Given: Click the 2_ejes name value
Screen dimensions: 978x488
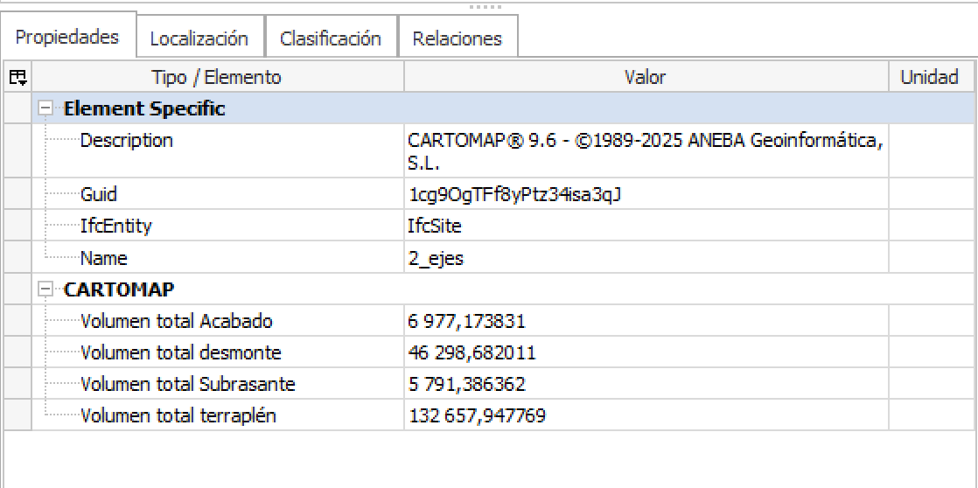Looking at the screenshot, I should tap(646, 258).
